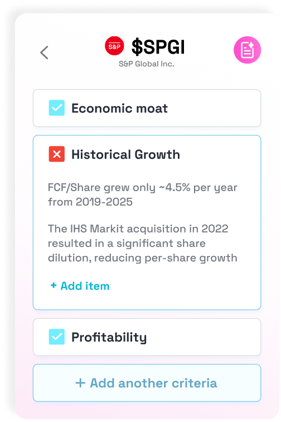This screenshot has width=281, height=422.
Task: Select the $SPGI ticker title
Action: (158, 47)
